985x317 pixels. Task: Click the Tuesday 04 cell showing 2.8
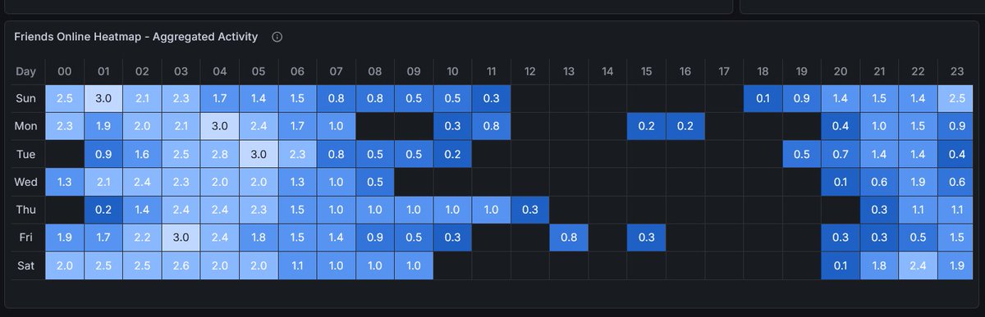point(219,154)
